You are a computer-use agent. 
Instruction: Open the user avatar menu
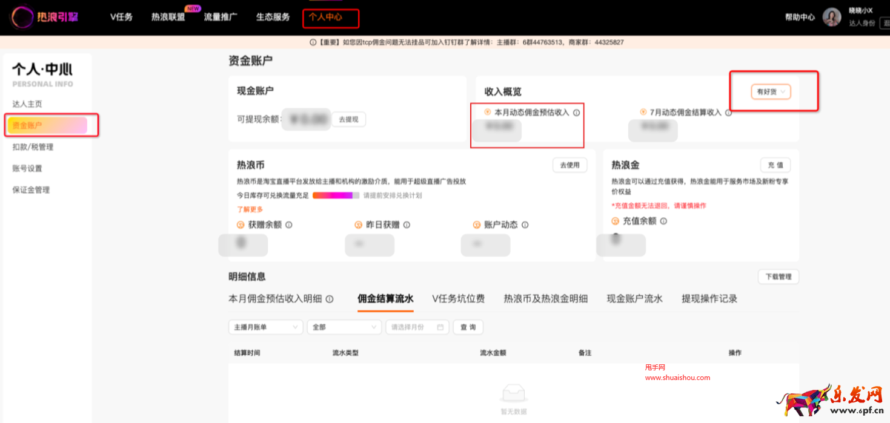click(x=832, y=17)
